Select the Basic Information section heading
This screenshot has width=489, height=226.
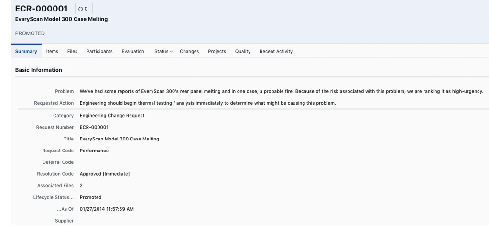coord(39,70)
